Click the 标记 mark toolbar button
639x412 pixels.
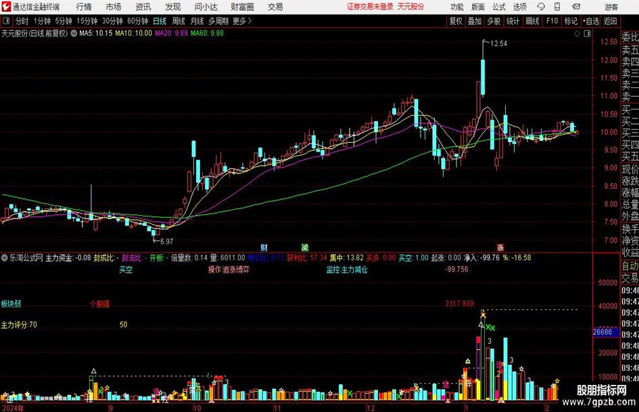coord(571,21)
